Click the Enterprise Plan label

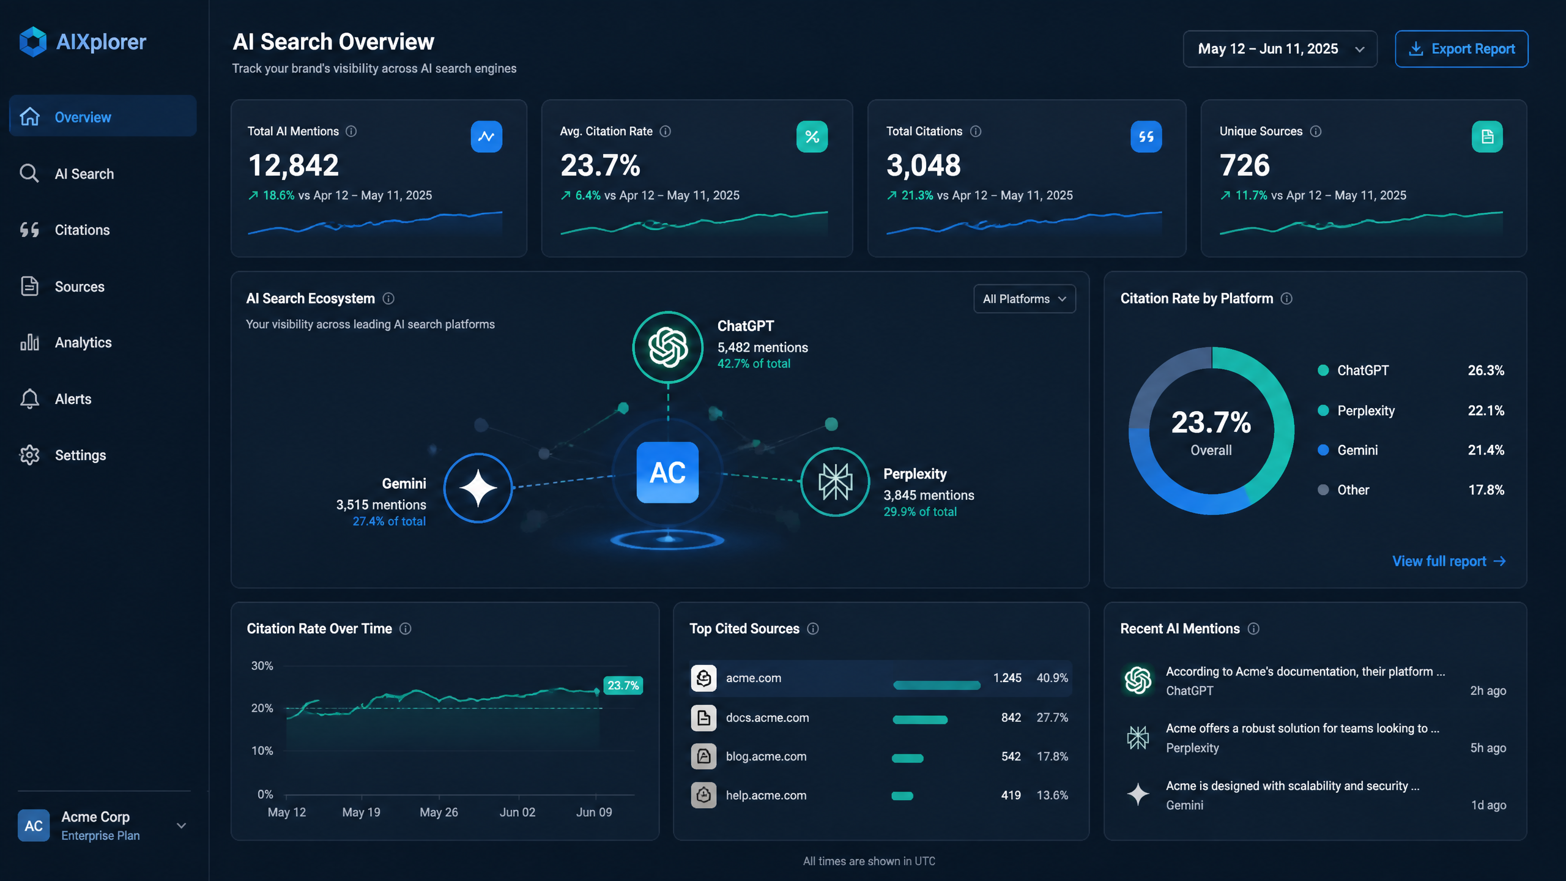coord(100,836)
